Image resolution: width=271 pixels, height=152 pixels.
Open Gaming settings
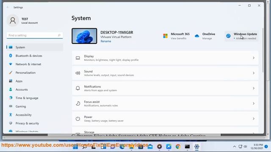pyautogui.click(x=35, y=106)
